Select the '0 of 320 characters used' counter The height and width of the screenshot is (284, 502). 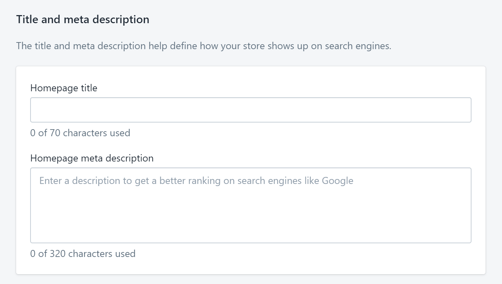83,253
